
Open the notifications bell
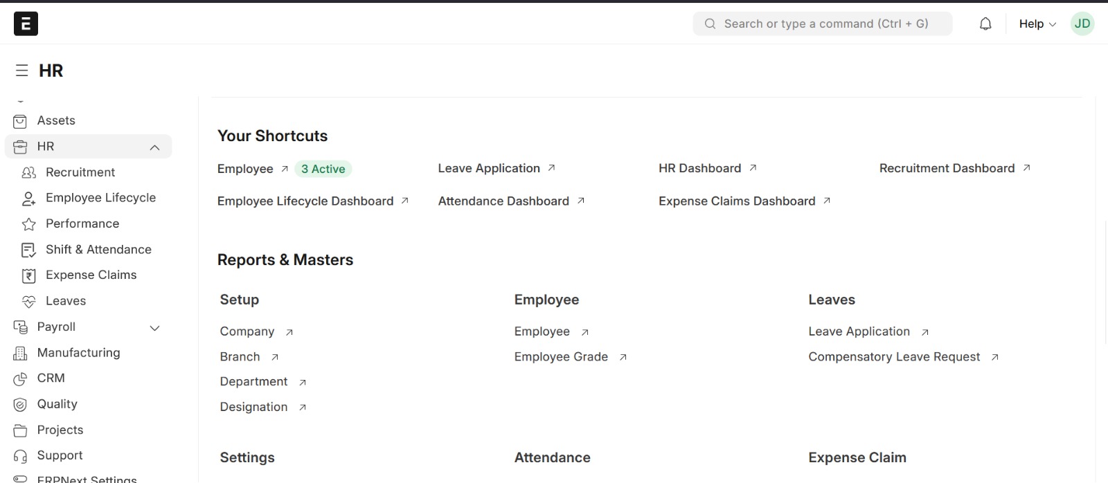coord(985,24)
